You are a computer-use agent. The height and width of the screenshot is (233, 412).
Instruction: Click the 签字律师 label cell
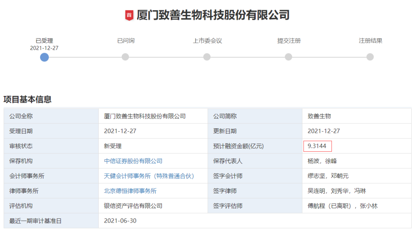pos(255,191)
